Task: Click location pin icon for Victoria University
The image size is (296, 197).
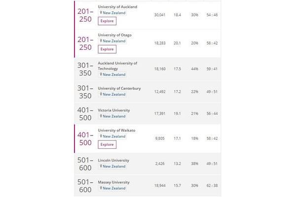Action: pos(101,116)
